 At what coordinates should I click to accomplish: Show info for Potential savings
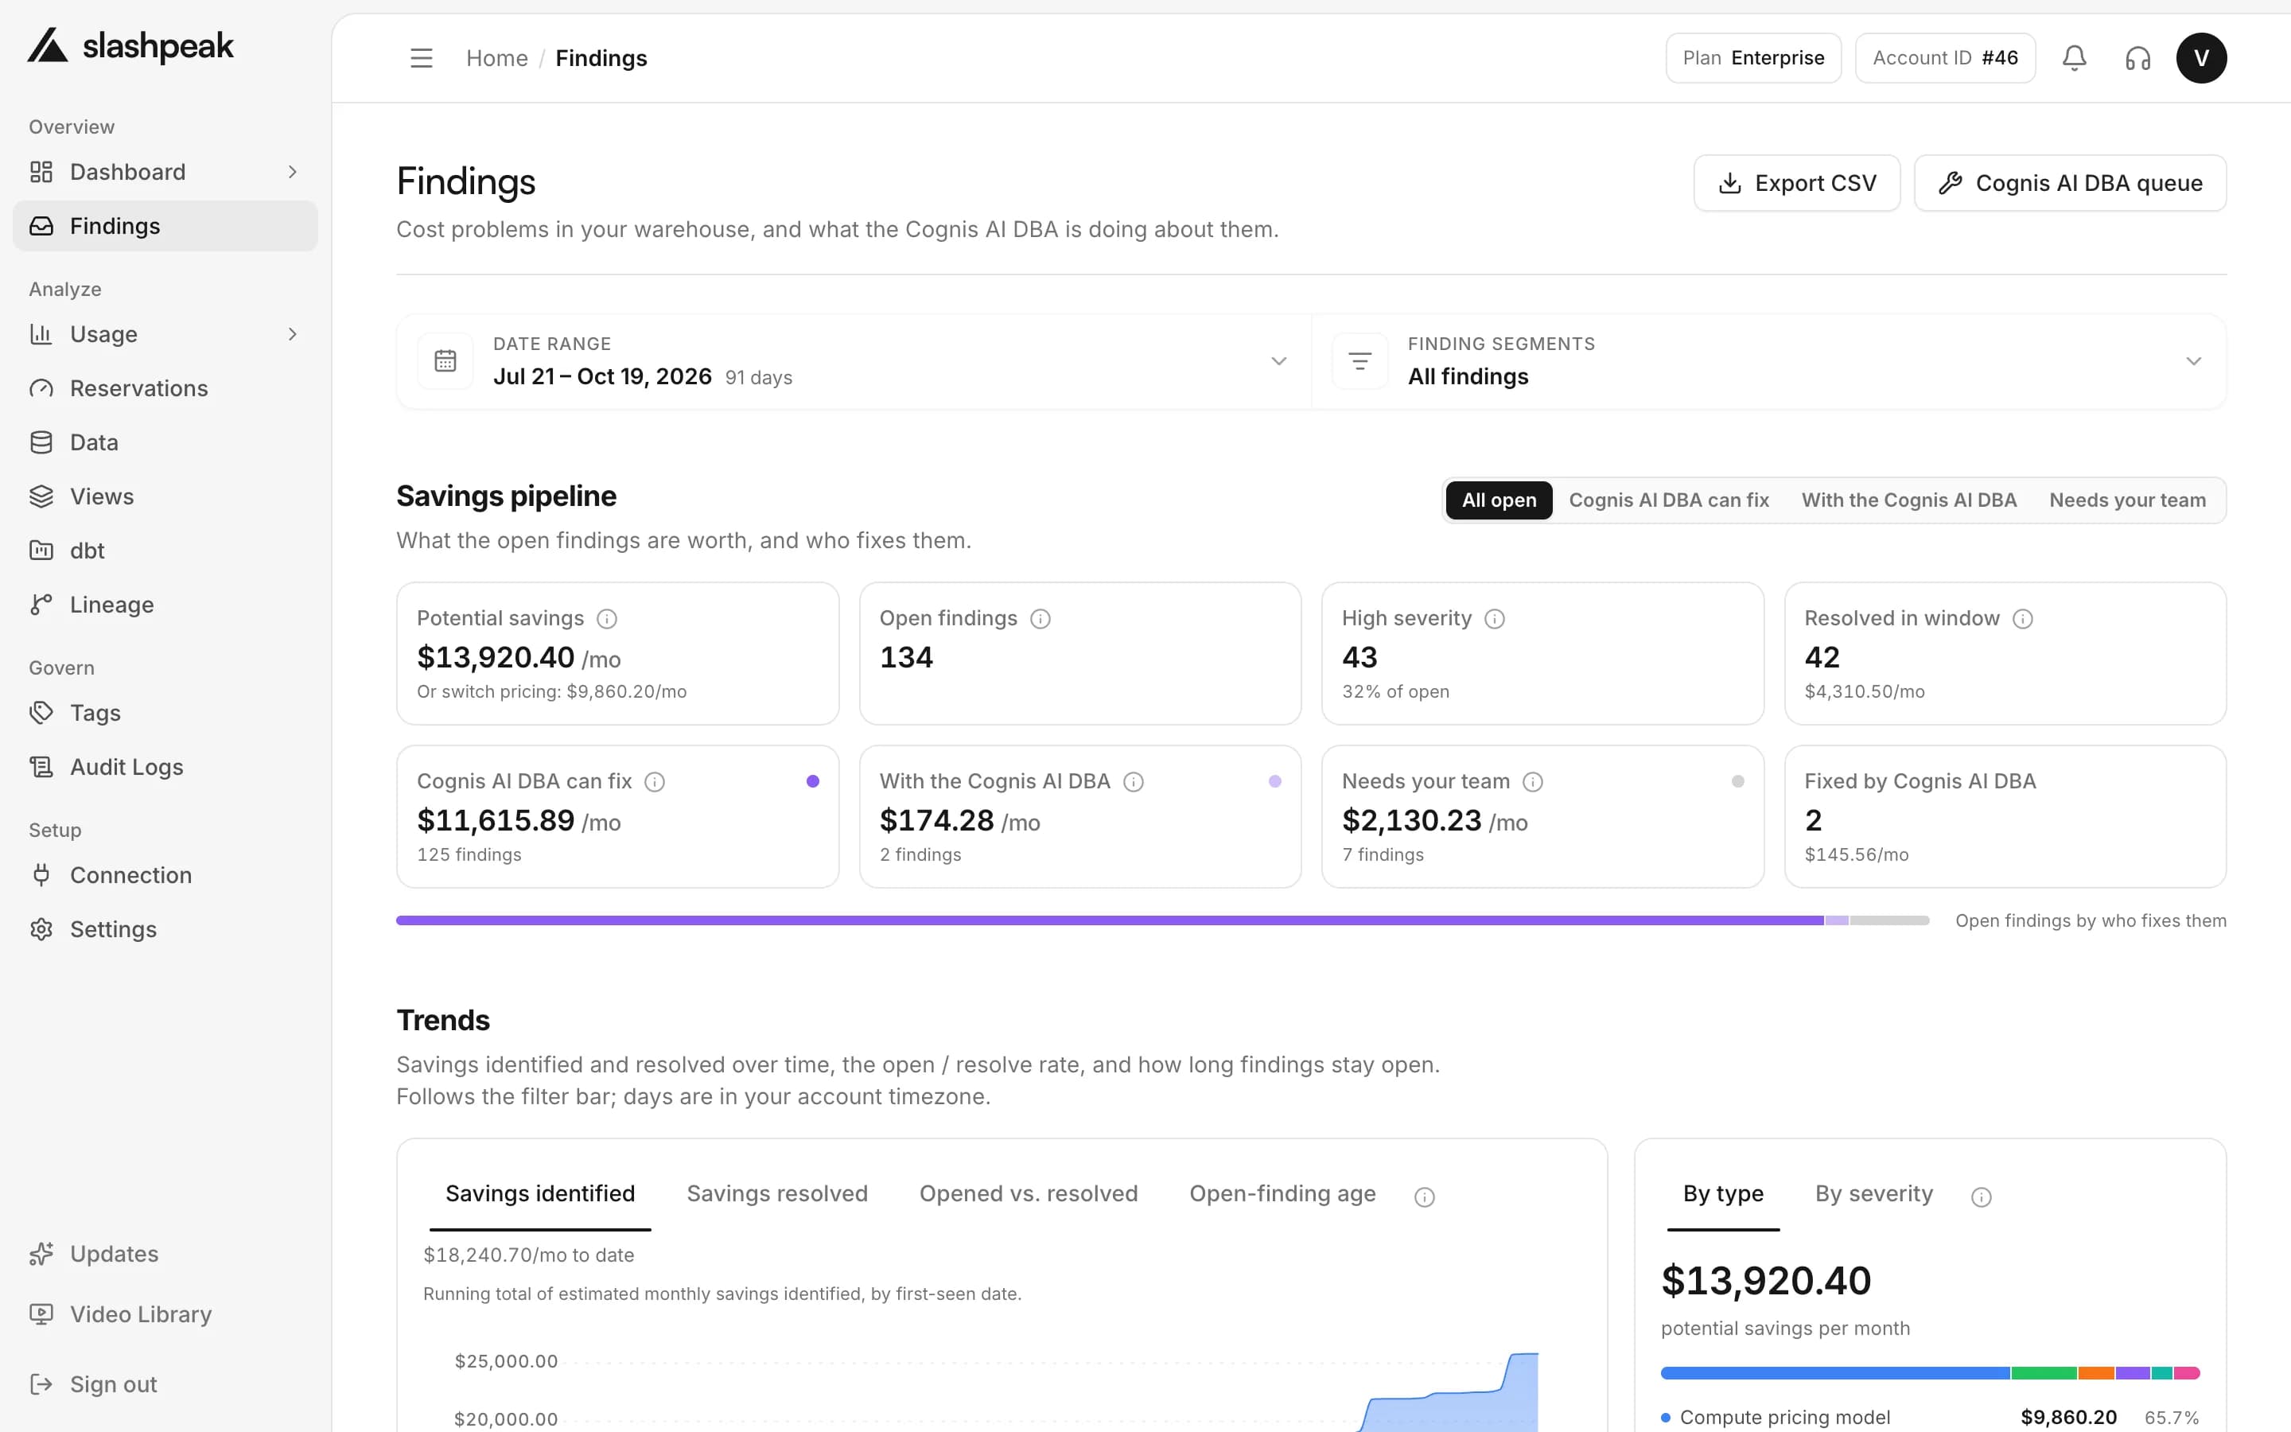pyautogui.click(x=607, y=618)
